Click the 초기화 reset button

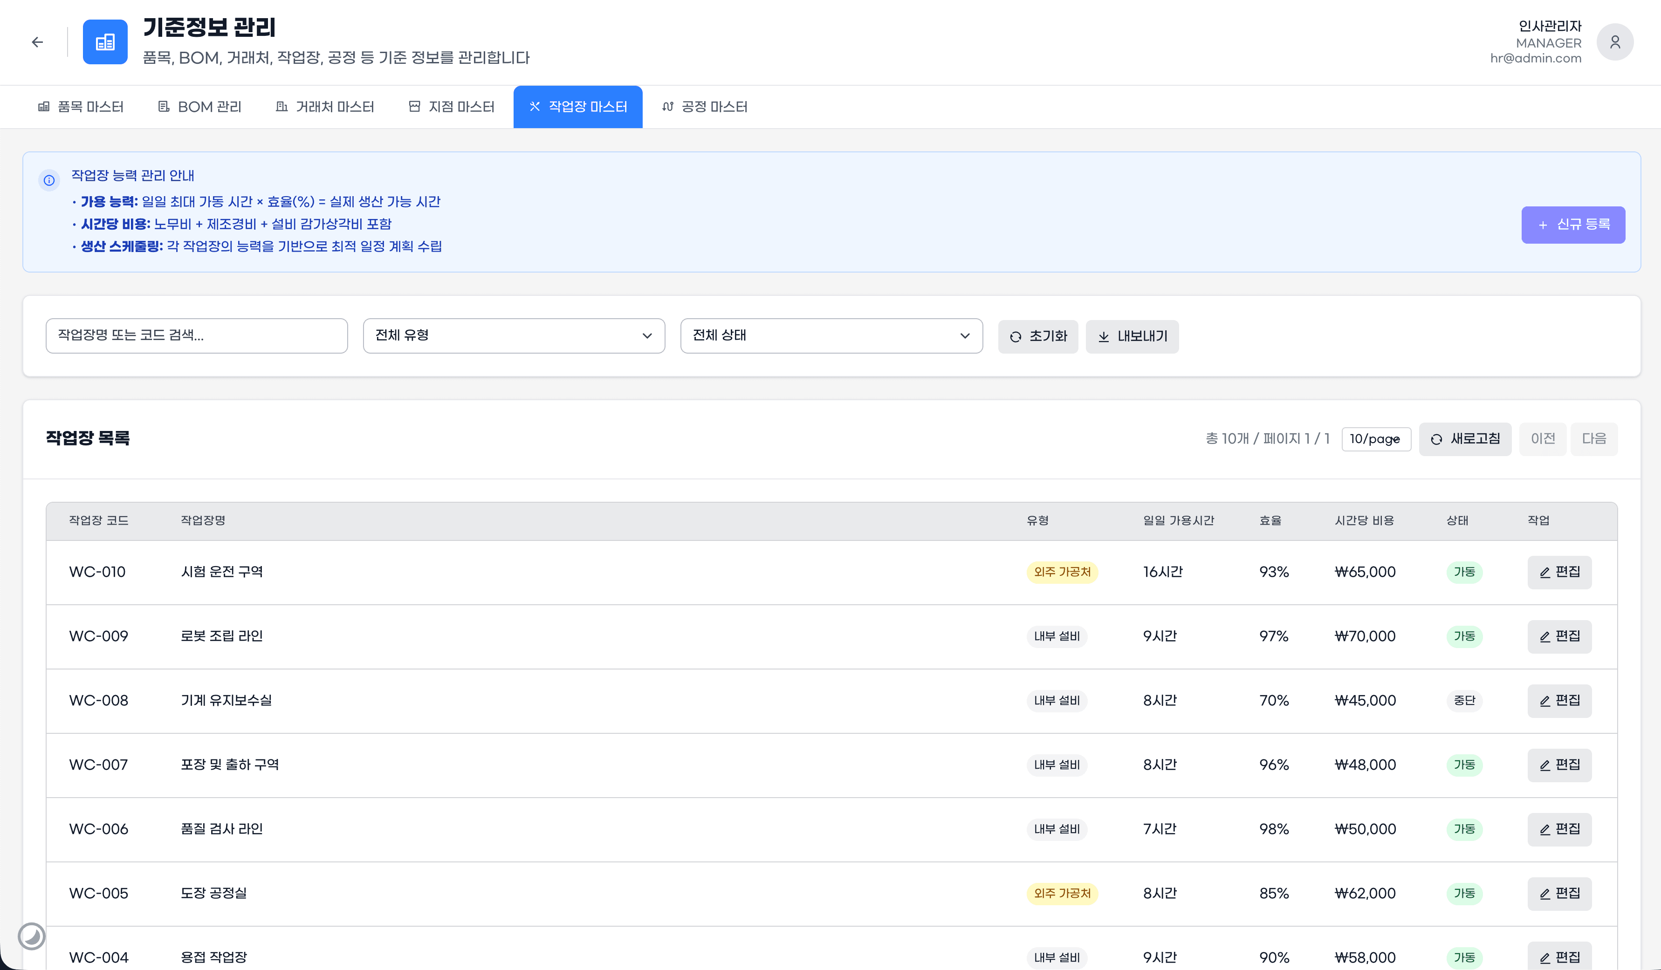click(1037, 337)
